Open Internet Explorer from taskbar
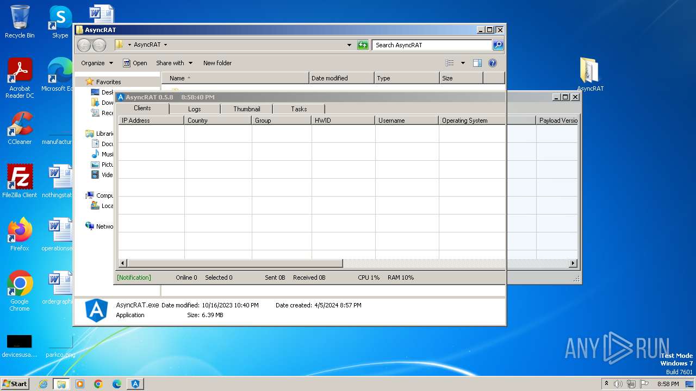The image size is (696, 391). 43,384
